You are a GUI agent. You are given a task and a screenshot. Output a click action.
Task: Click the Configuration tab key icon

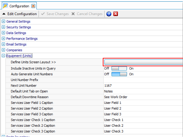coord(5,6)
